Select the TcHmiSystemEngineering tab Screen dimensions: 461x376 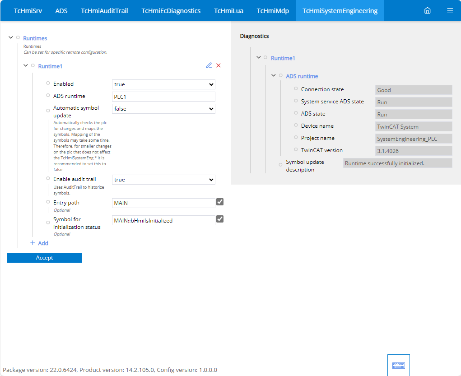(340, 10)
